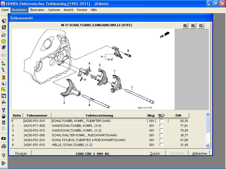Tick the cart checkbox for 24230-PS1-000
The image size is (226, 169).
[161, 135]
